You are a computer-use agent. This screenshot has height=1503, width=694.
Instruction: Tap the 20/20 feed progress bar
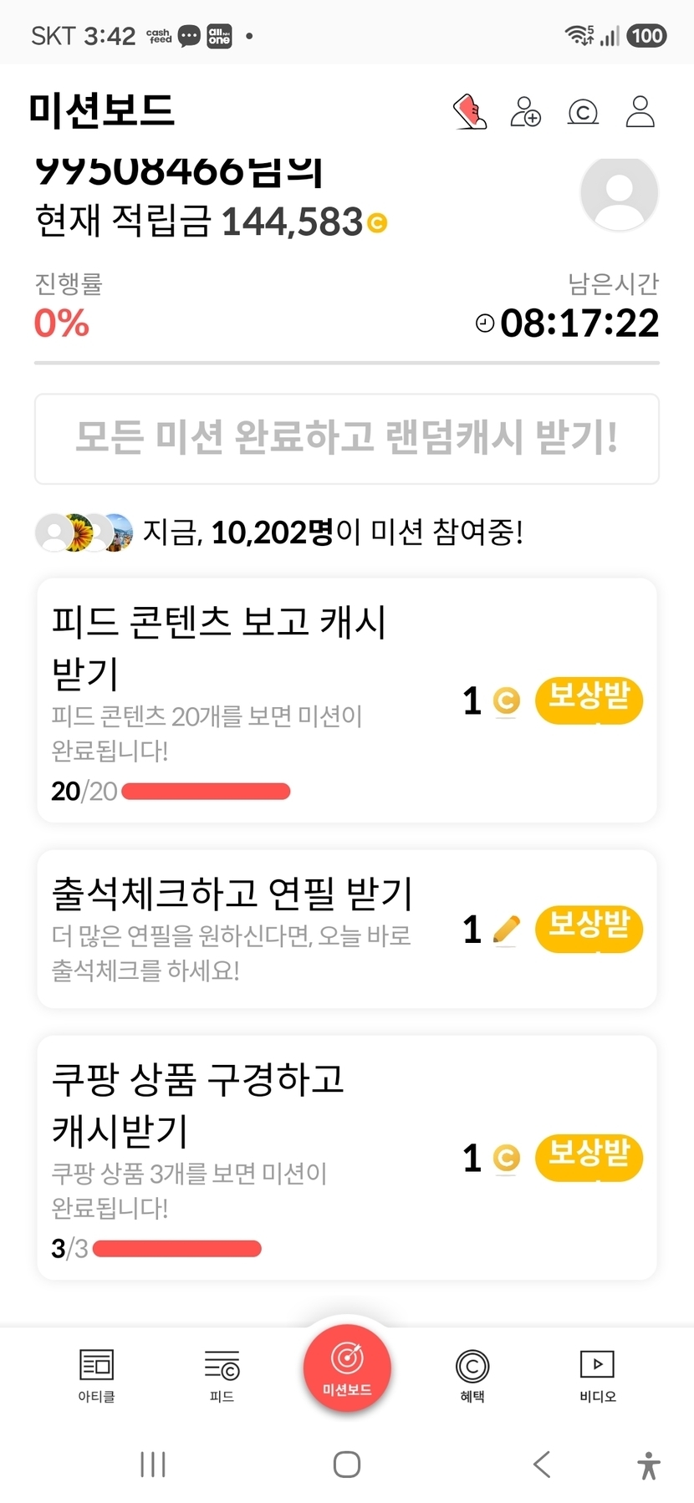point(206,791)
